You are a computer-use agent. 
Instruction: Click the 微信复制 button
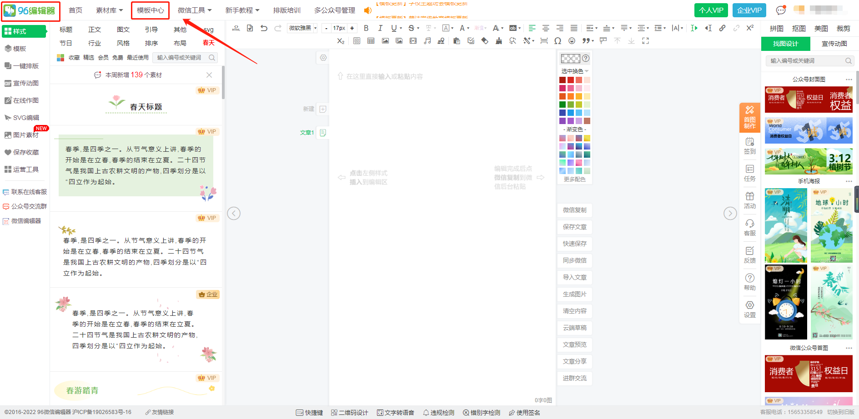point(574,210)
